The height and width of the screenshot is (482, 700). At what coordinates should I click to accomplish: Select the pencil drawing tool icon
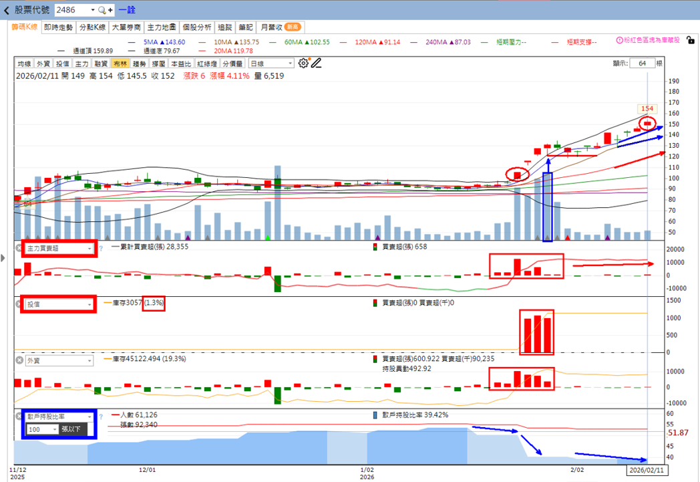pos(317,63)
